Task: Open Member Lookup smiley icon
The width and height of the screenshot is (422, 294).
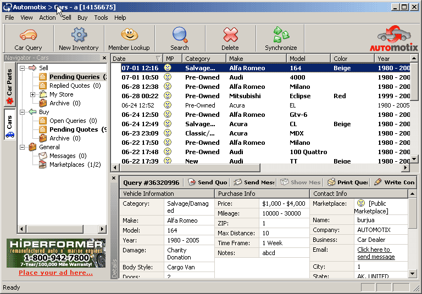Action: [x=129, y=35]
